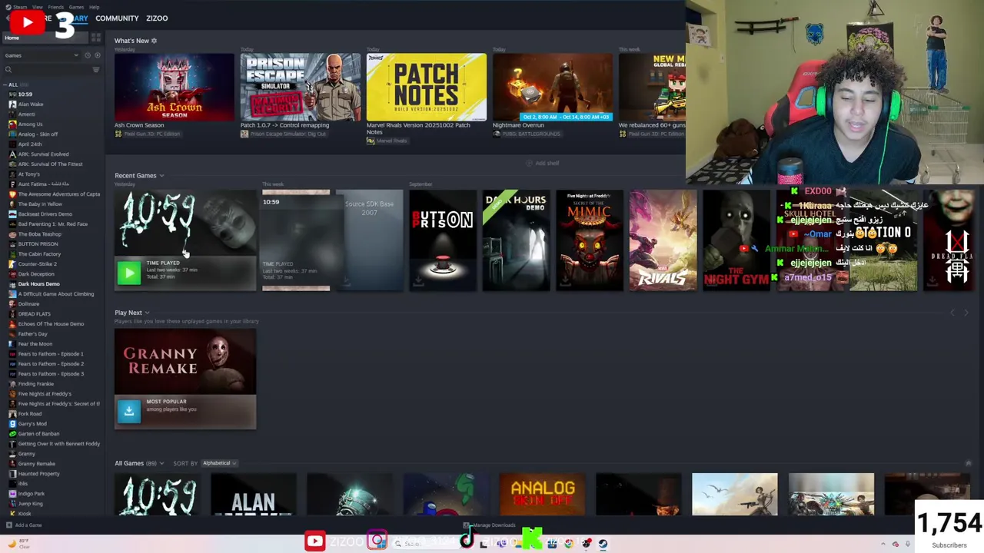Go to COMMUNITY tab
The height and width of the screenshot is (553, 984).
tap(117, 18)
